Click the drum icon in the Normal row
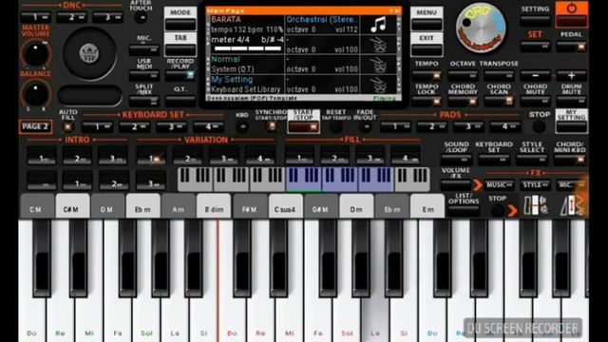The height and width of the screenshot is (342, 608). point(379,65)
